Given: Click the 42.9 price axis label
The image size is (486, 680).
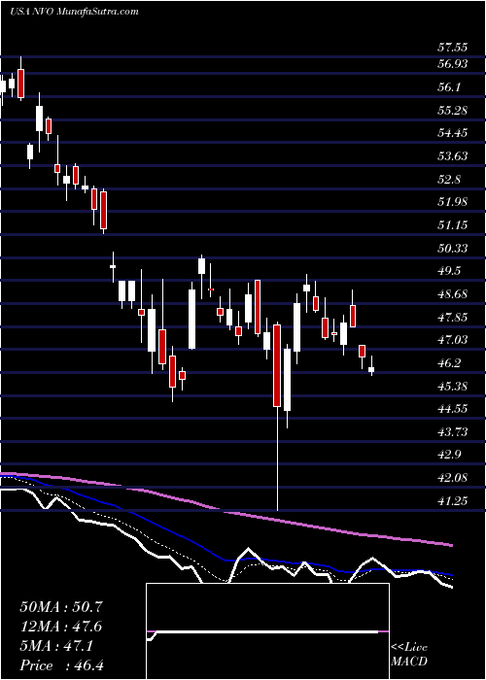Looking at the screenshot, I should [x=449, y=455].
